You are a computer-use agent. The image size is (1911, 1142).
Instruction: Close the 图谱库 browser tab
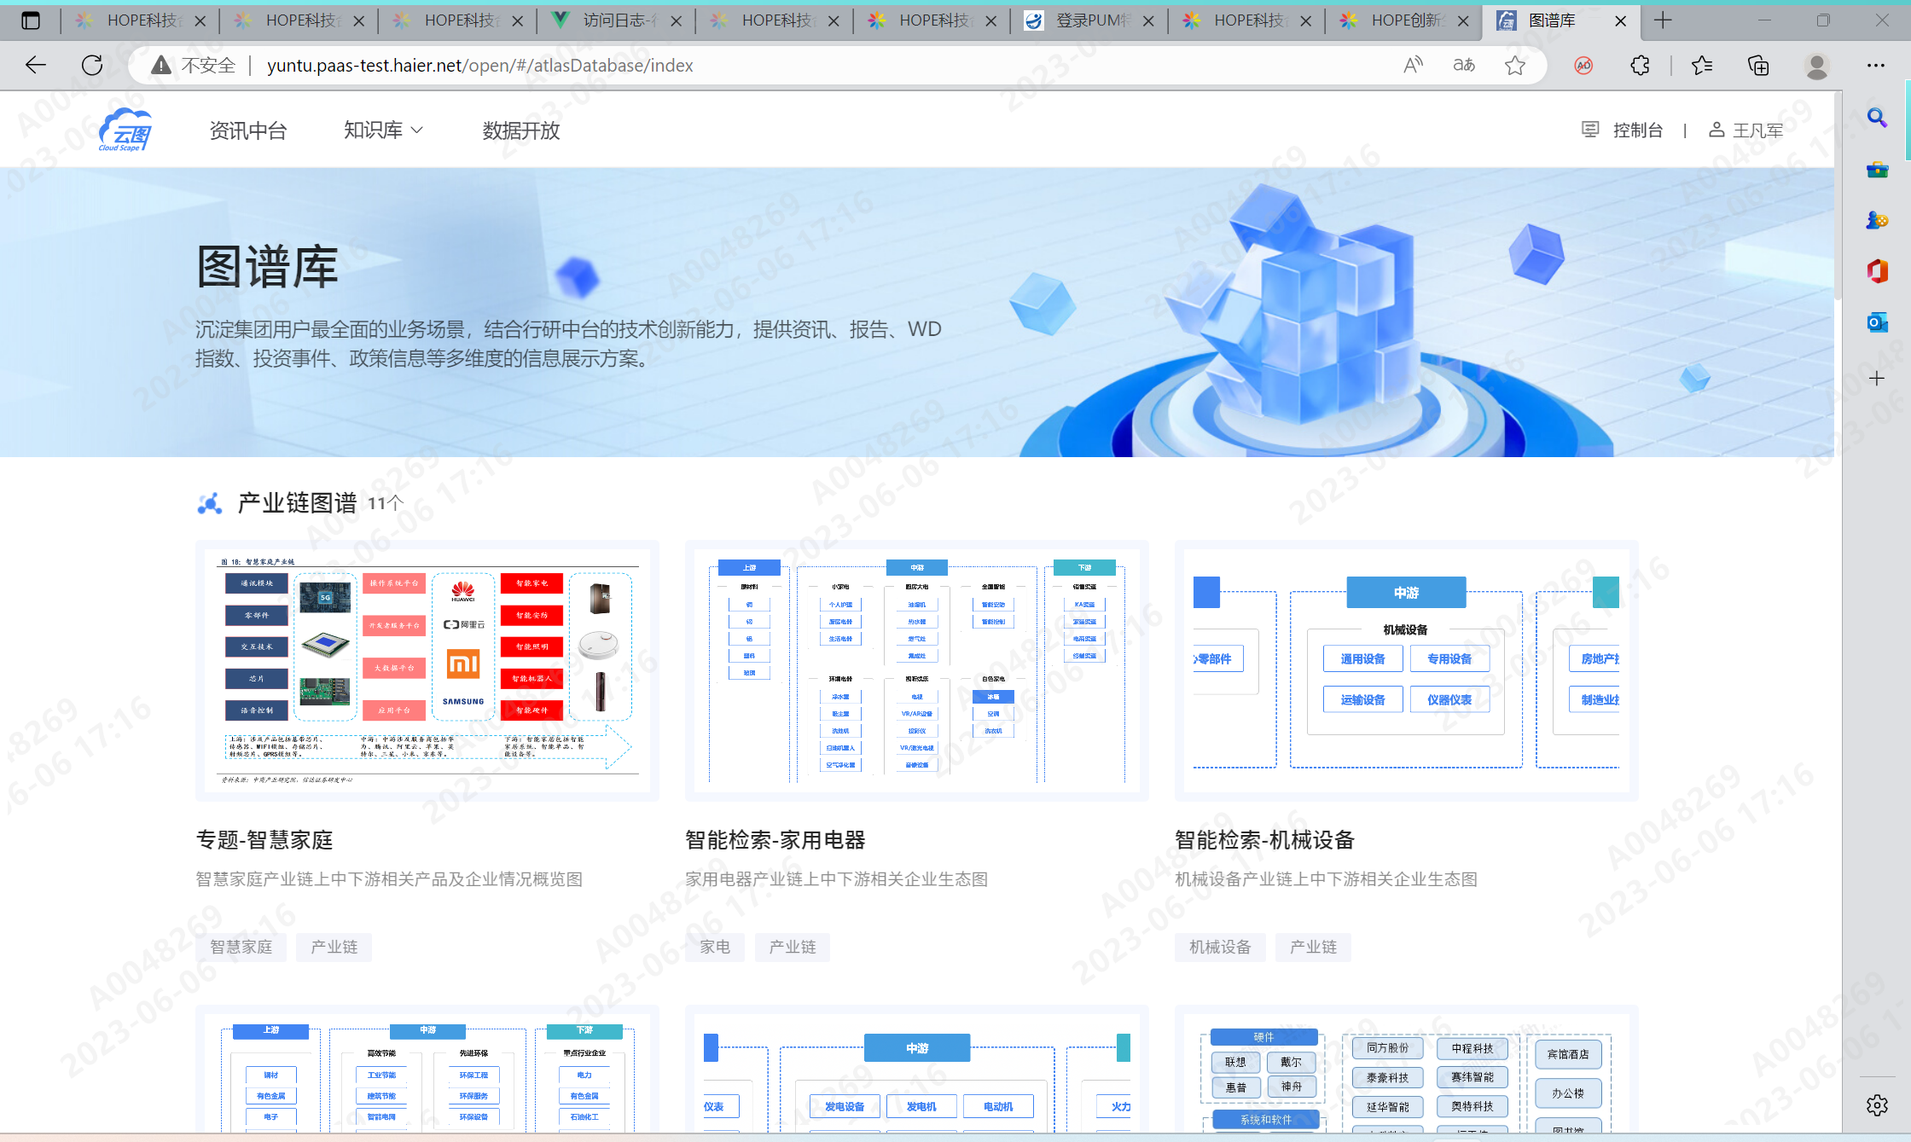tap(1621, 20)
